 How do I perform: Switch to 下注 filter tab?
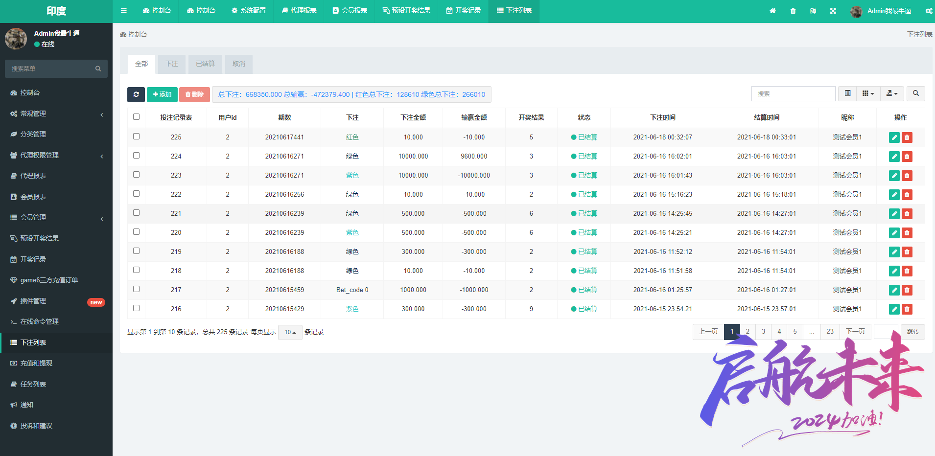click(x=172, y=64)
